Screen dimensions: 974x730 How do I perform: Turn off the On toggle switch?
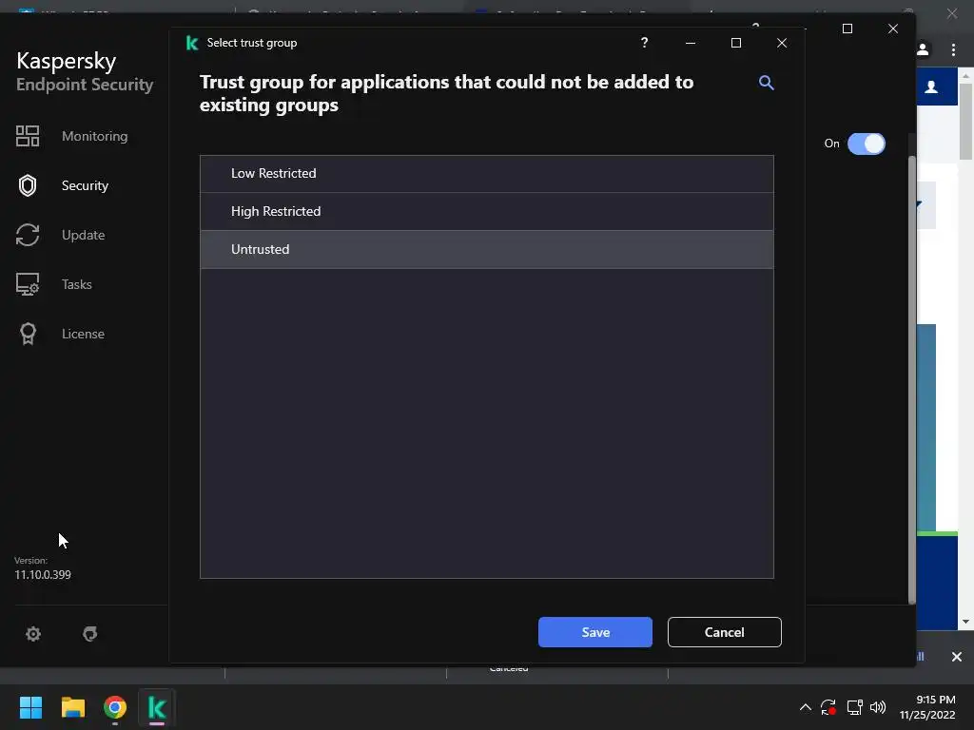pos(866,144)
